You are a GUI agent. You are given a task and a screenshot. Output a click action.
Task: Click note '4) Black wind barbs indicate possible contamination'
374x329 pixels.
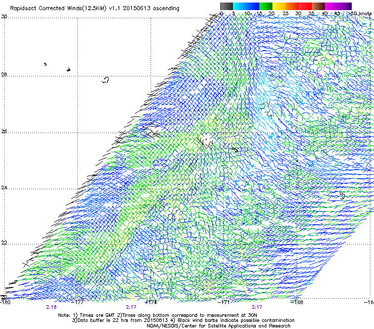click(232, 320)
